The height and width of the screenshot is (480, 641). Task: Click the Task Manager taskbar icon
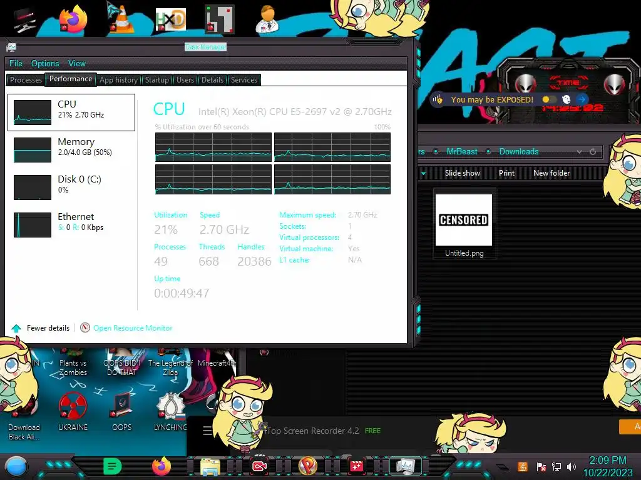tap(406, 466)
